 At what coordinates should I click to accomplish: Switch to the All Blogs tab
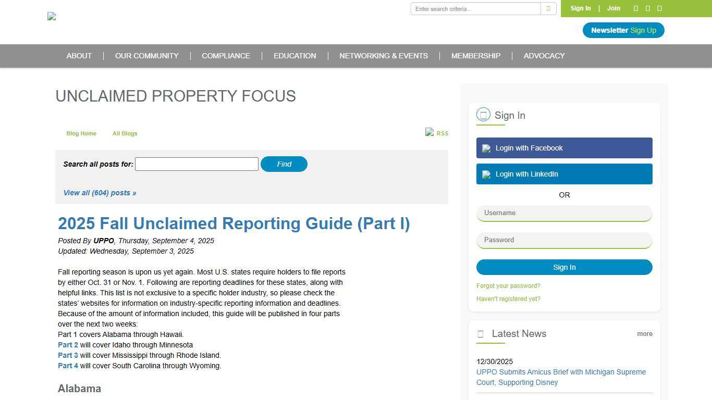[x=125, y=133]
